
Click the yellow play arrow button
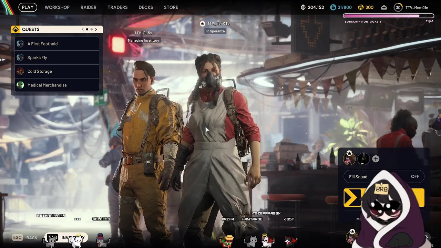[x=352, y=198]
